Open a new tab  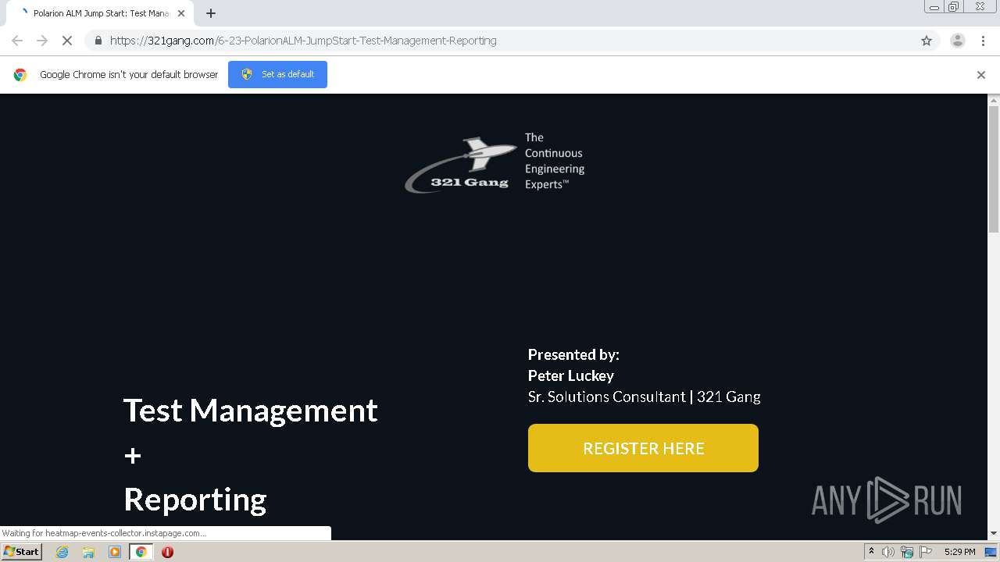[211, 13]
